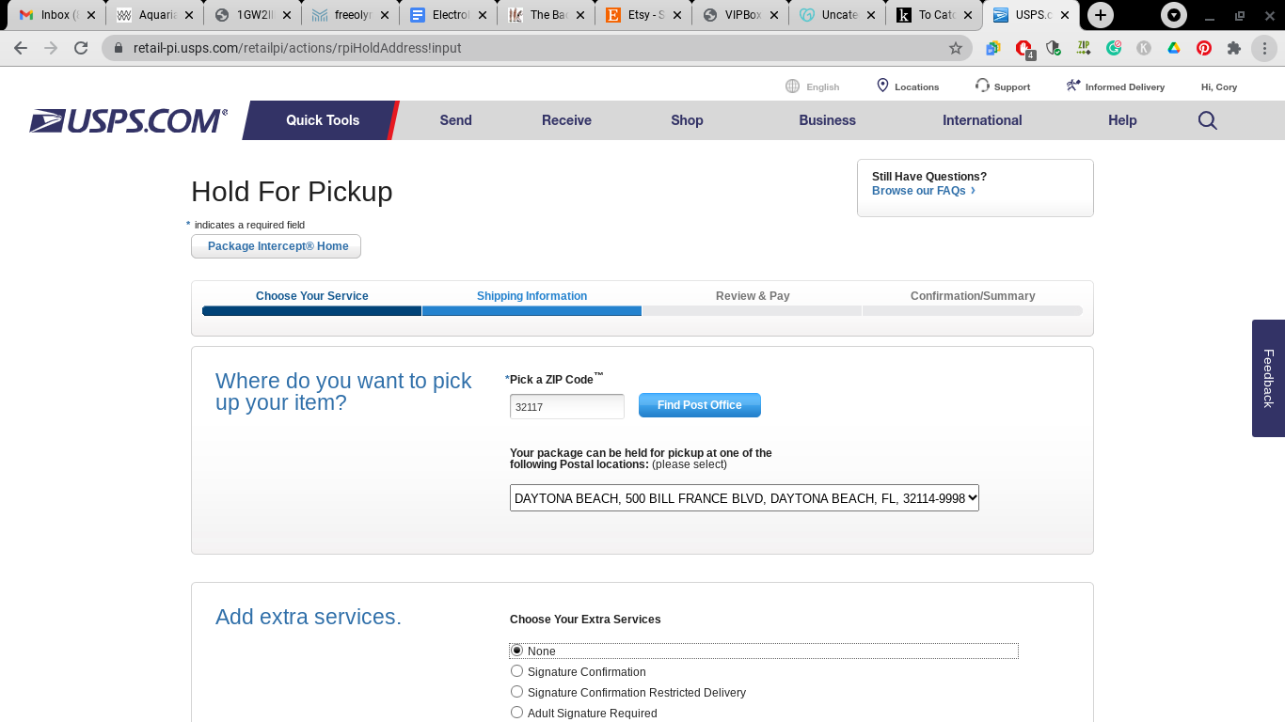The width and height of the screenshot is (1285, 722).
Task: Open the USPS search magnifier
Action: pyautogui.click(x=1207, y=120)
